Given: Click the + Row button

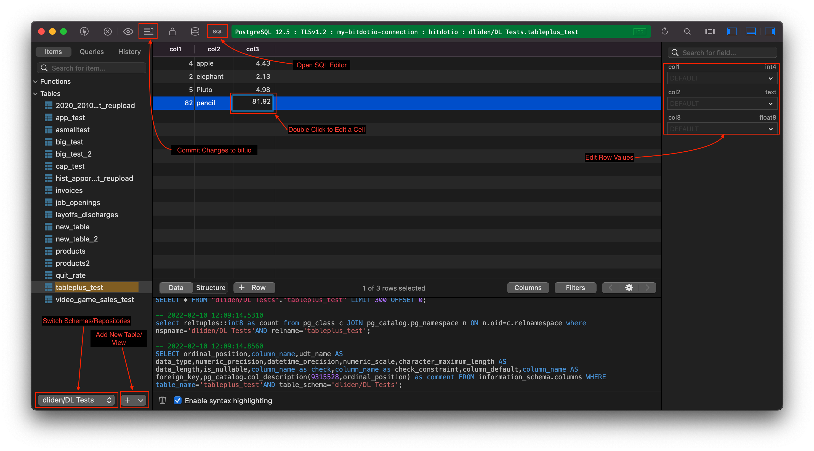Looking at the screenshot, I should pyautogui.click(x=254, y=288).
